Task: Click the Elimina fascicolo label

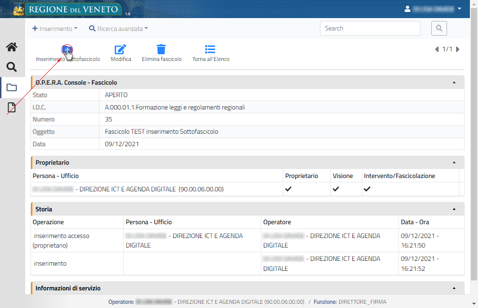Action: (x=161, y=59)
